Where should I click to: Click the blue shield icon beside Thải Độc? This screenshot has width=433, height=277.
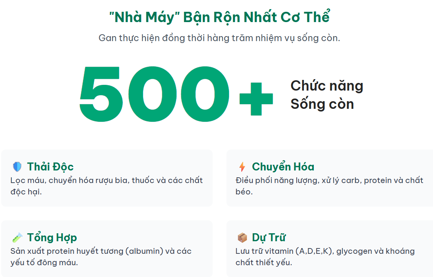point(17,167)
